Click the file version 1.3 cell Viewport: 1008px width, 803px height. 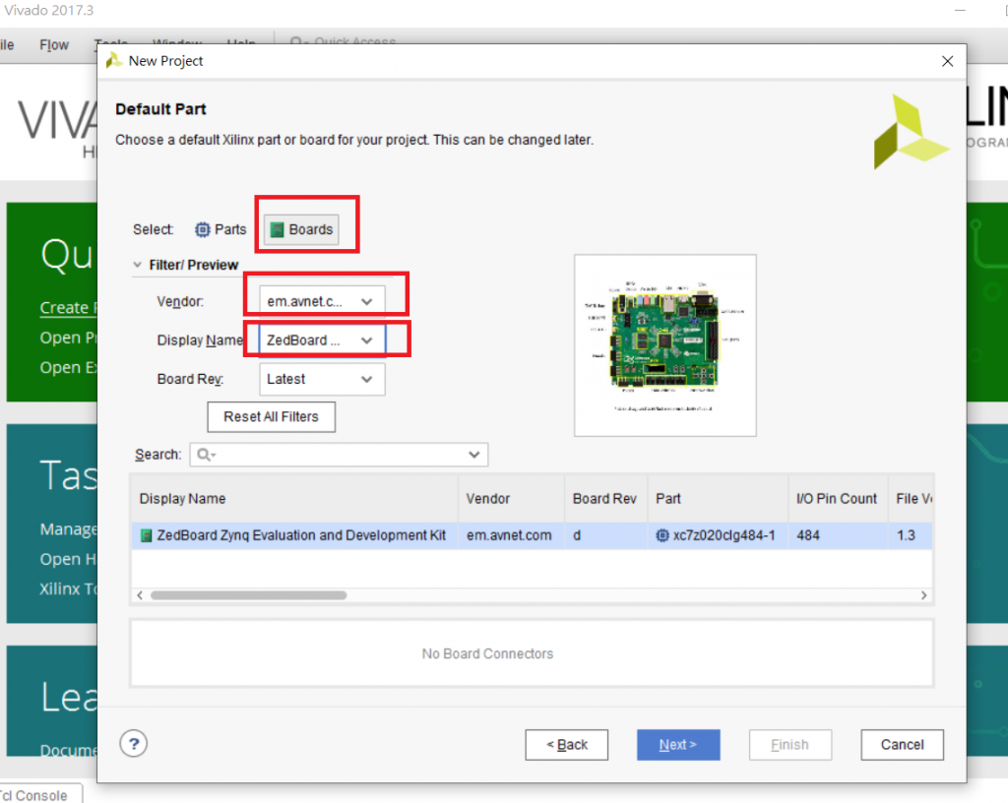(911, 535)
